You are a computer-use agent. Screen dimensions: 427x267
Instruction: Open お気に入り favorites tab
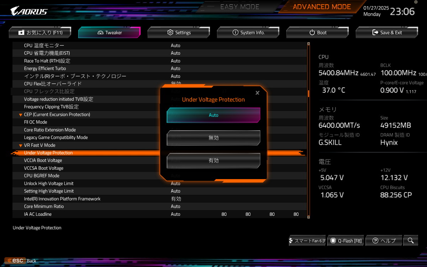40,32
